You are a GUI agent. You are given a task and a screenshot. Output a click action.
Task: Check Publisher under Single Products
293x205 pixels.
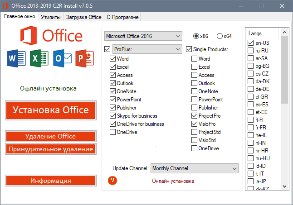(194, 108)
